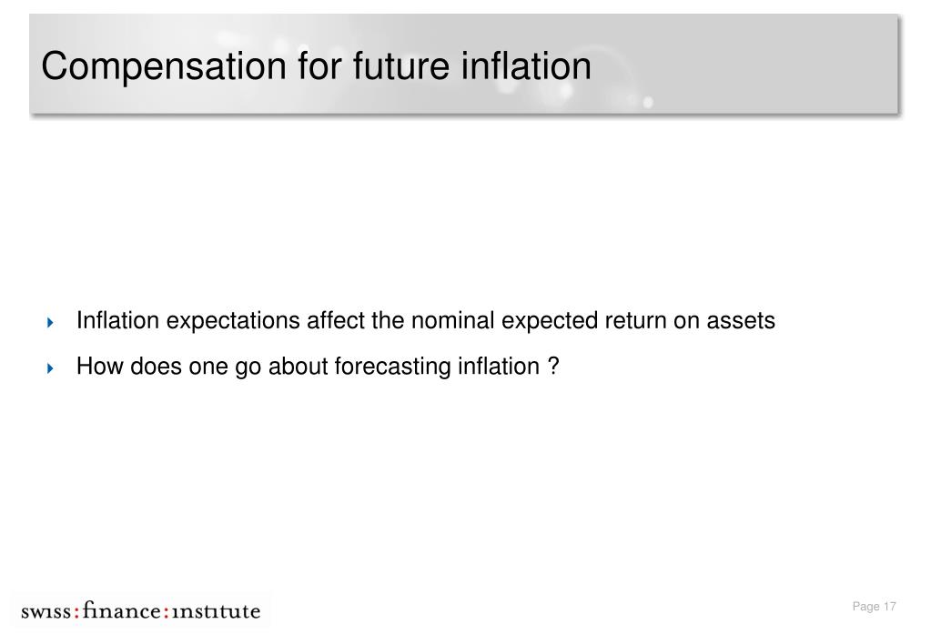Click the word 'assets' ending the first bullet
931x644 pixels.
(x=741, y=320)
